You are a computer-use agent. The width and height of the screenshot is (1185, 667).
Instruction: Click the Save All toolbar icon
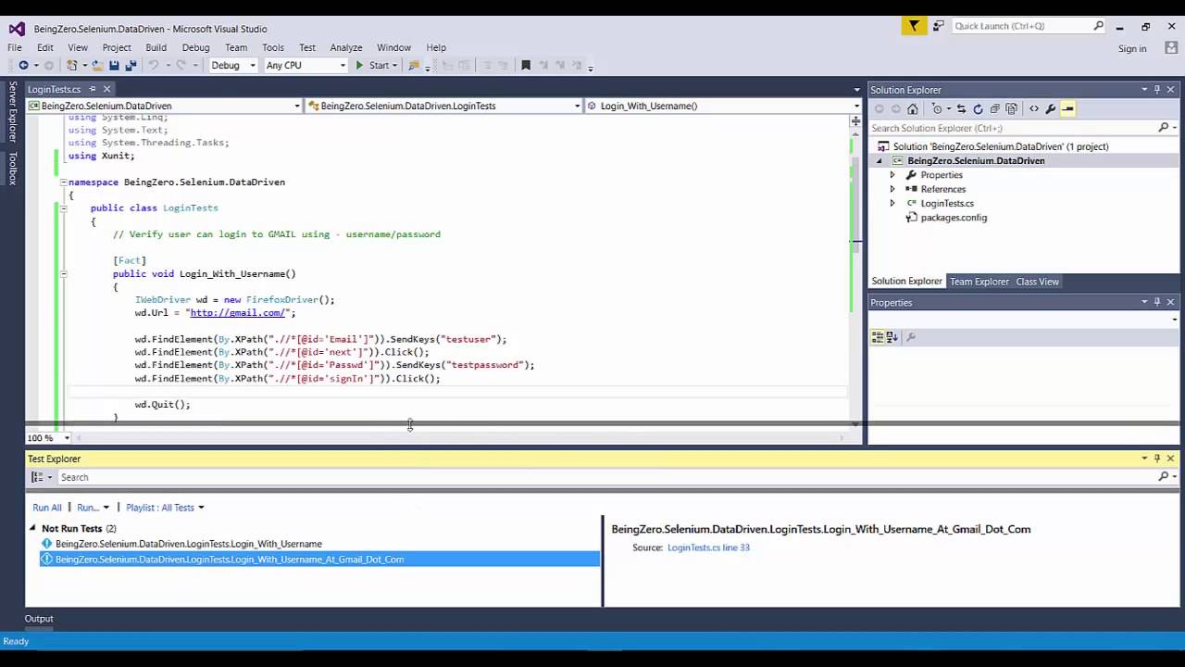[x=131, y=66]
